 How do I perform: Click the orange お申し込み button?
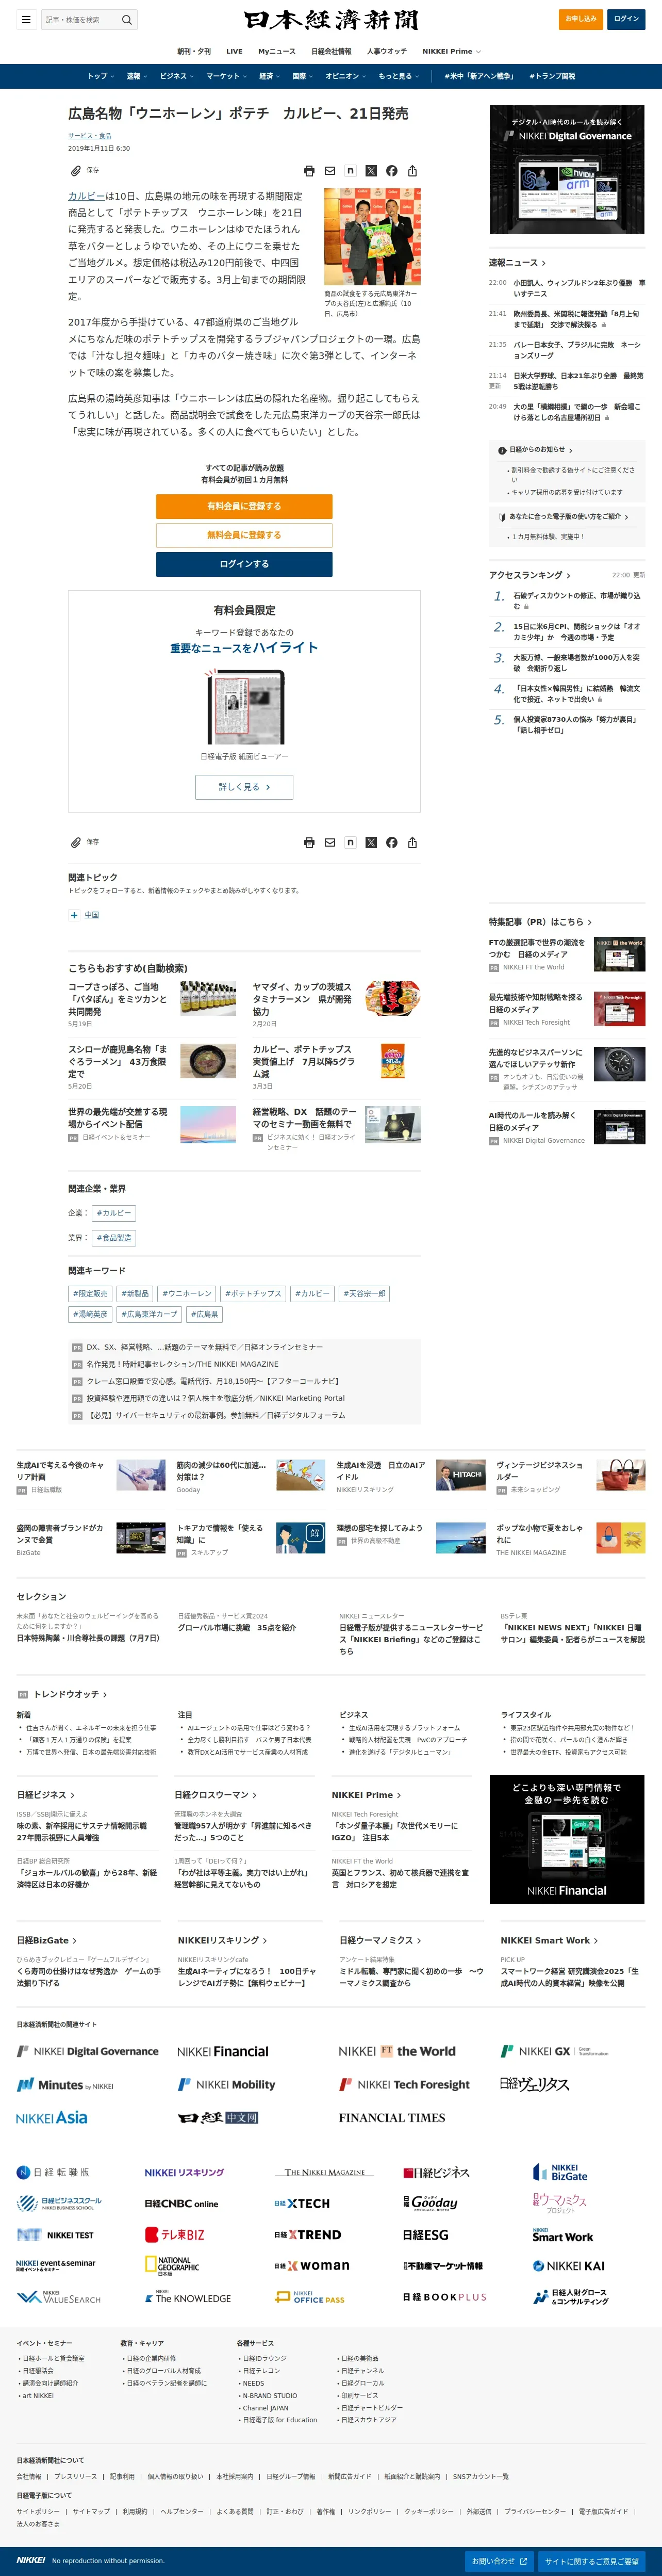[580, 19]
